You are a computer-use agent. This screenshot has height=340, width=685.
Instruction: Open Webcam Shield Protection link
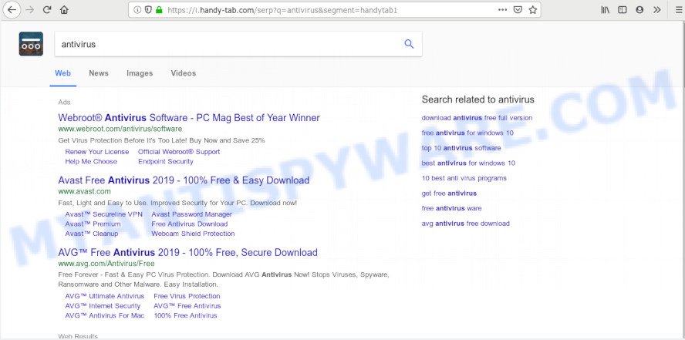pos(193,234)
